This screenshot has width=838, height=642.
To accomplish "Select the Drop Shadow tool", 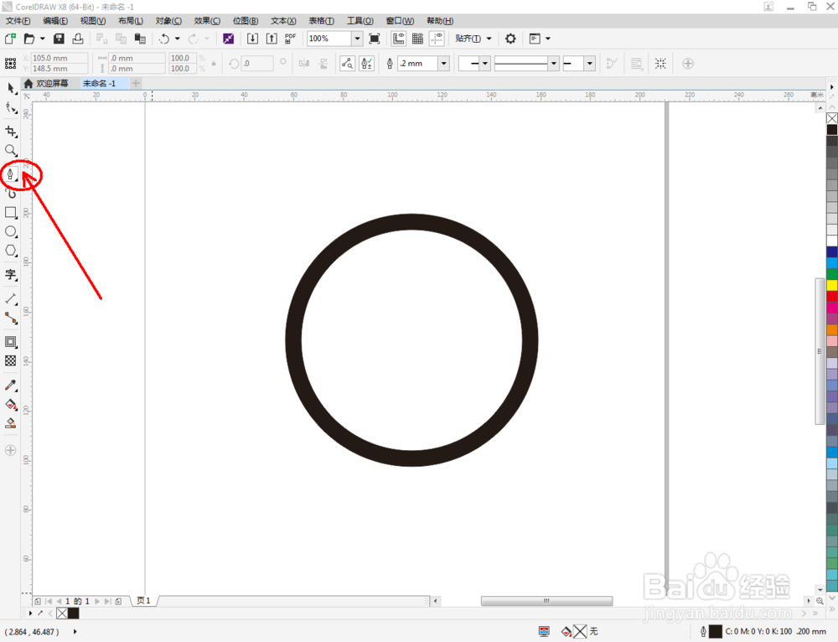I will coord(11,342).
